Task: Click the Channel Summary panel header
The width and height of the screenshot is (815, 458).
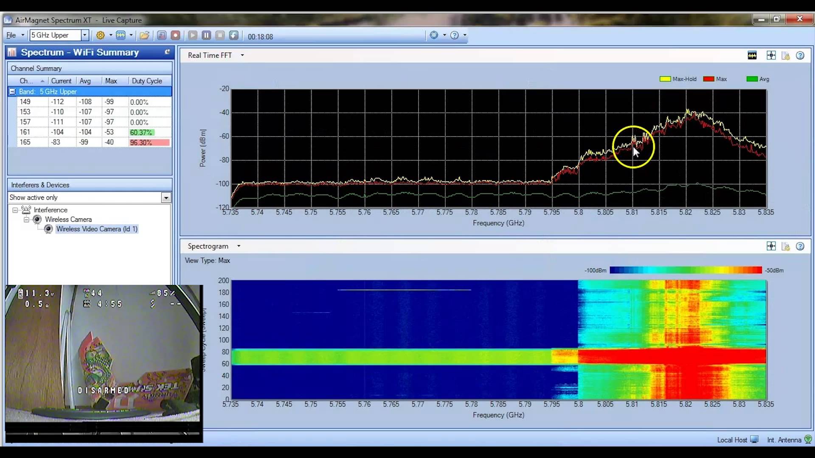Action: (x=90, y=68)
